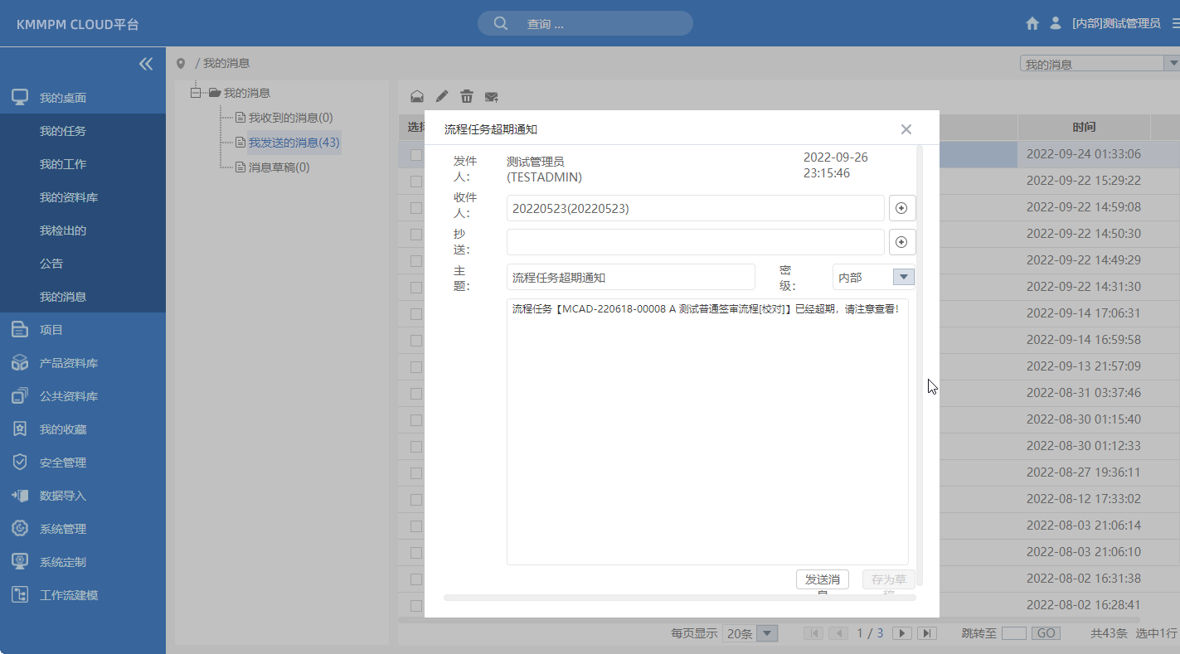Toggle the select-all checkbox in 选择 column
This screenshot has width=1180, height=654.
coord(415,126)
